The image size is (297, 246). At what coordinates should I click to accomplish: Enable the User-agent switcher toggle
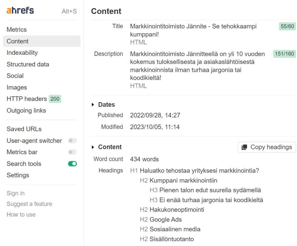tap(72, 141)
